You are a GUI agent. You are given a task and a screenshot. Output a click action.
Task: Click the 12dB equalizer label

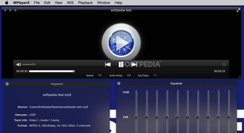click(x=125, y=92)
